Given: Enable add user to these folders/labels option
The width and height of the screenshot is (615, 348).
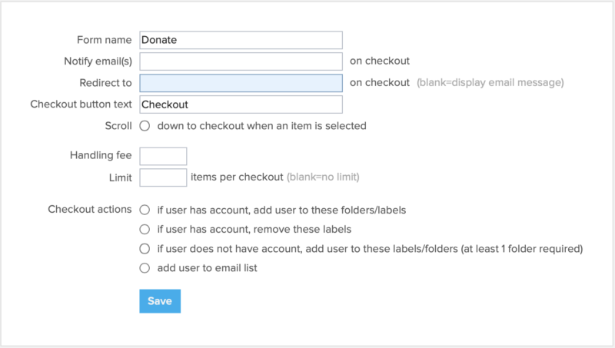Looking at the screenshot, I should 145,209.
